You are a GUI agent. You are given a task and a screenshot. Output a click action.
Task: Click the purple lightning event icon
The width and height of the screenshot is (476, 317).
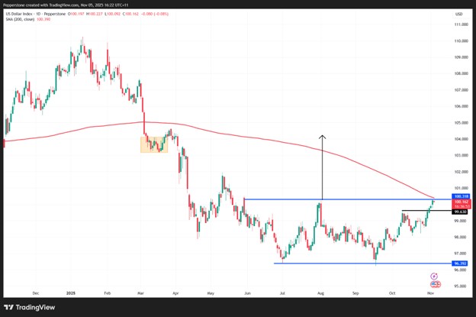tap(434, 276)
